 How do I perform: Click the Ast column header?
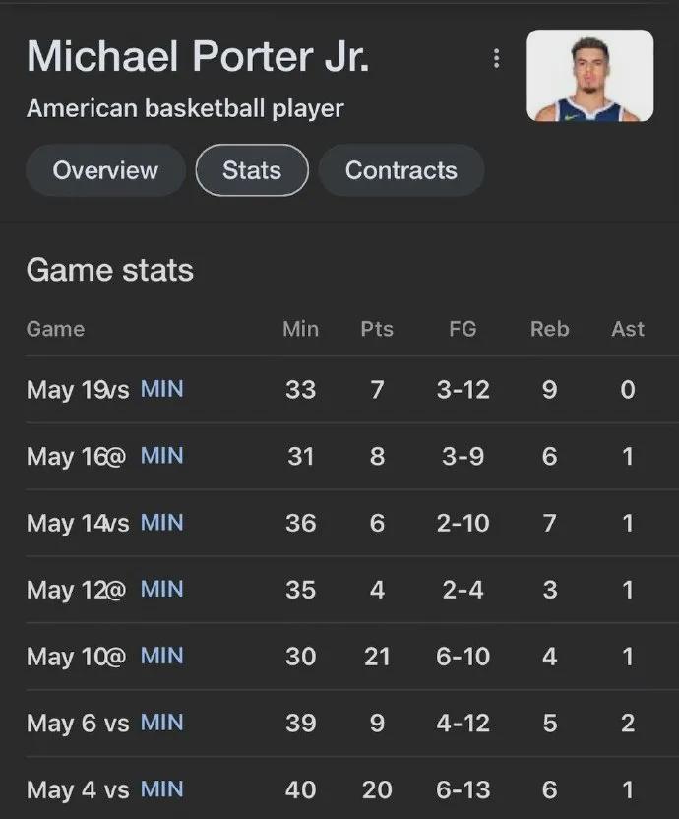coord(628,329)
